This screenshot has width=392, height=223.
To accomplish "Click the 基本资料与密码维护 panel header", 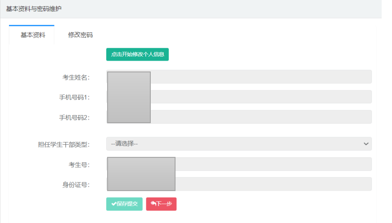I will tap(34, 9).
